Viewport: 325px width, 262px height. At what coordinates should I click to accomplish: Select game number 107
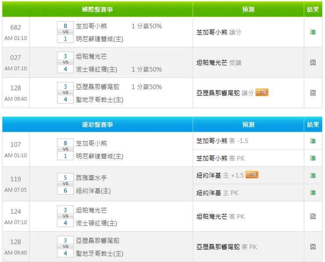(15, 144)
